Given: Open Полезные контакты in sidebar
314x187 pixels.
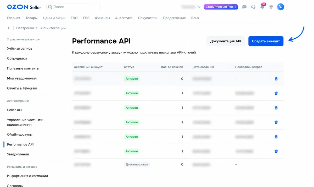Looking at the screenshot, I should point(23,68).
